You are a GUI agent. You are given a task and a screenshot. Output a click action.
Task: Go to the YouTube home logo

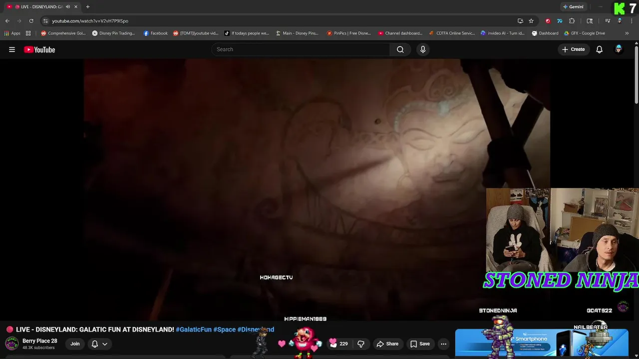click(39, 49)
